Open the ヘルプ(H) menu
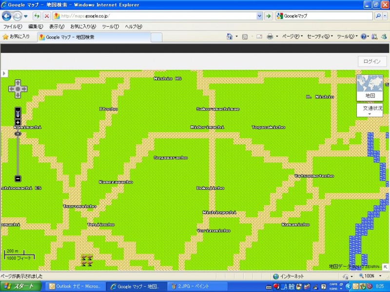The width and height of the screenshot is (390, 292). tap(134, 27)
